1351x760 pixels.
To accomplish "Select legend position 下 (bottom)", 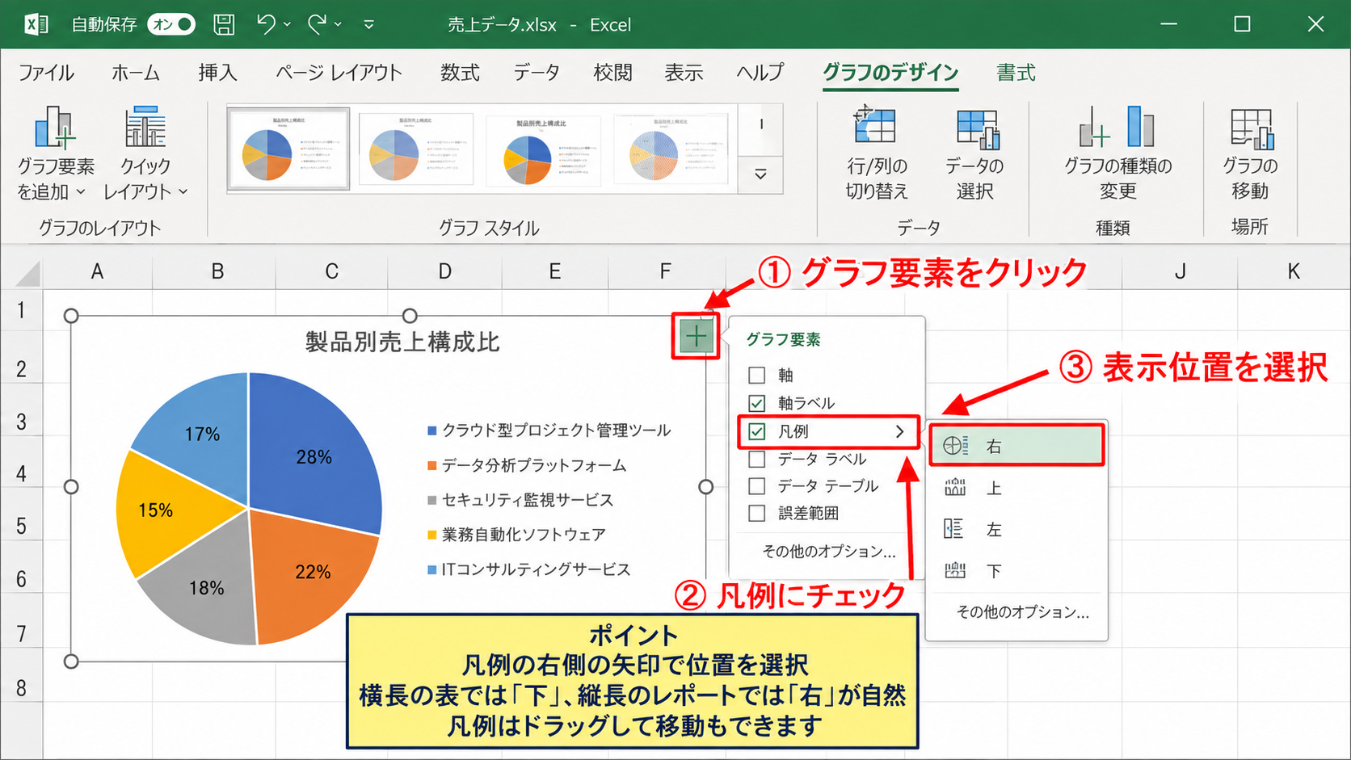I will point(1016,571).
